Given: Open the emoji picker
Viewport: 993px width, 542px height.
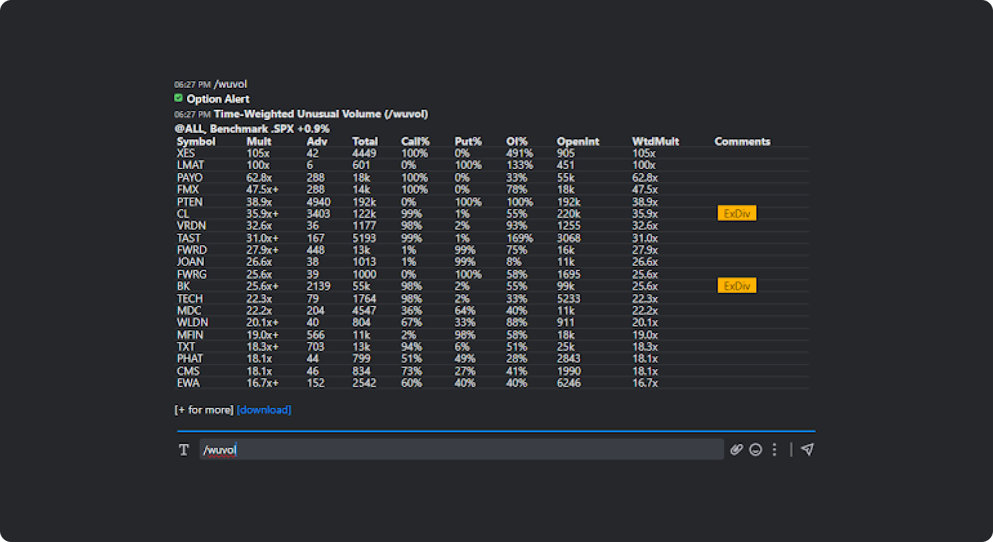Looking at the screenshot, I should point(756,450).
